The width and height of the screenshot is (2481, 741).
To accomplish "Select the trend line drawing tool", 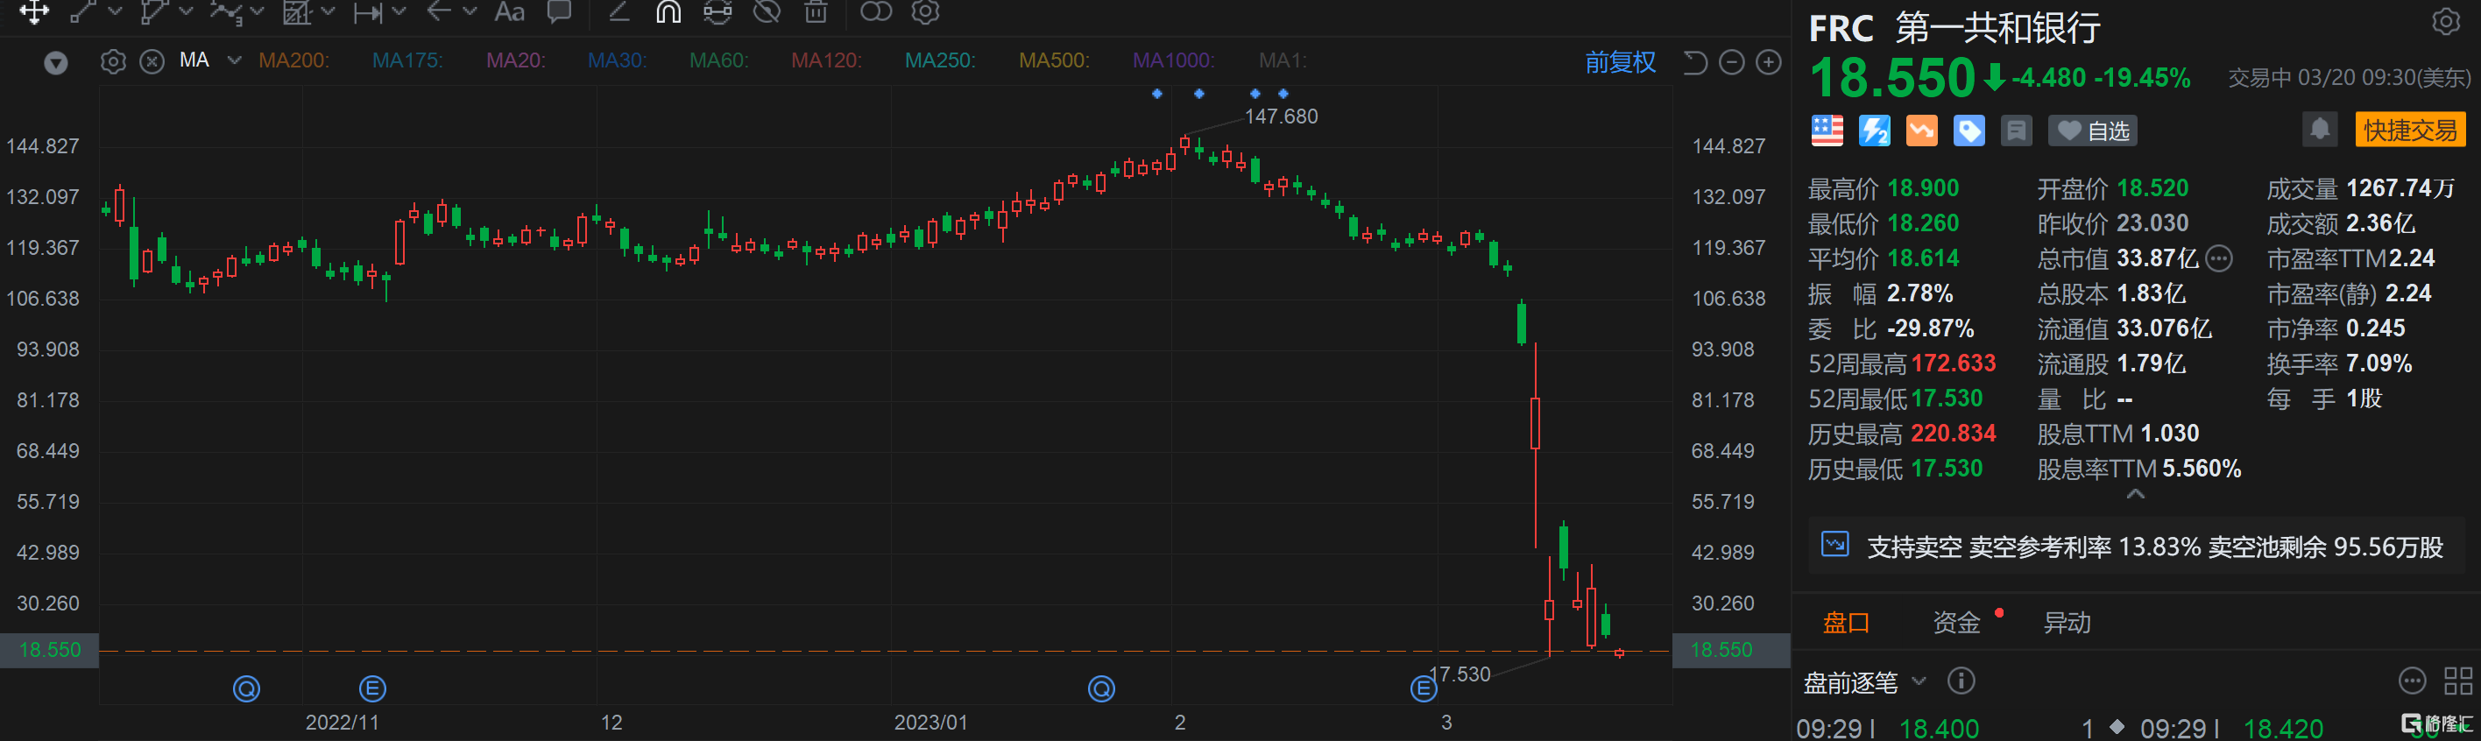I will tap(83, 11).
